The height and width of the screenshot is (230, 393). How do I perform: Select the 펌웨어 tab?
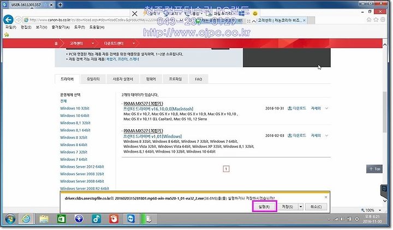point(151,79)
